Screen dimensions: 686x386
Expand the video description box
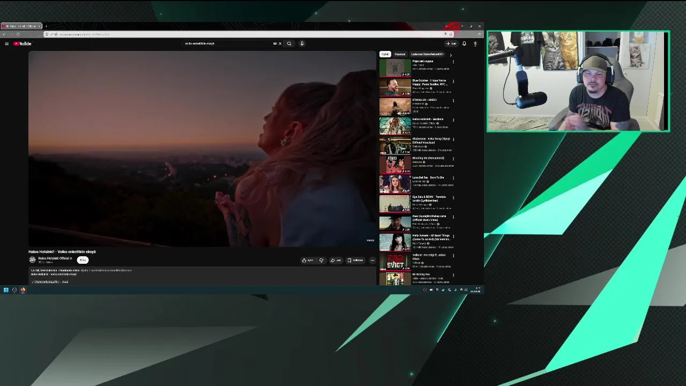coord(202,276)
